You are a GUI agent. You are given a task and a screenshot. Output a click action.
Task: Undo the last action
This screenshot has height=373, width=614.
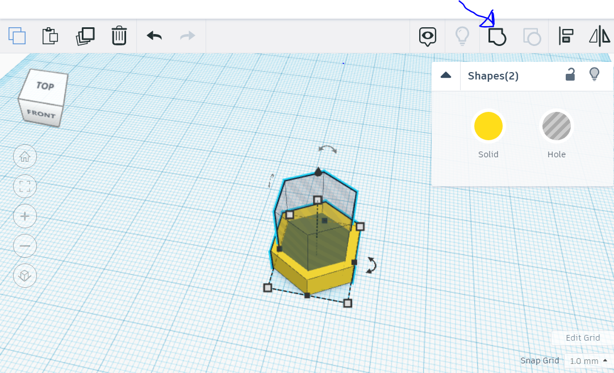[154, 36]
